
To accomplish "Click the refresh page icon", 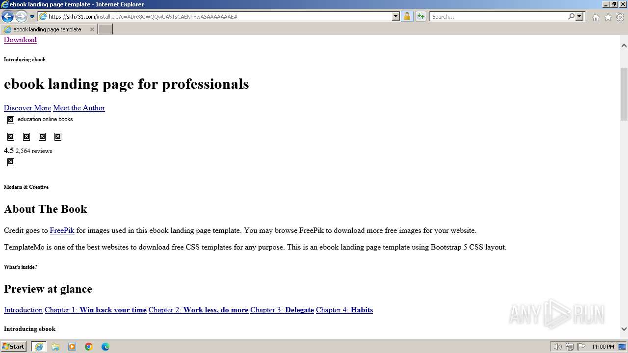I will (x=421, y=17).
